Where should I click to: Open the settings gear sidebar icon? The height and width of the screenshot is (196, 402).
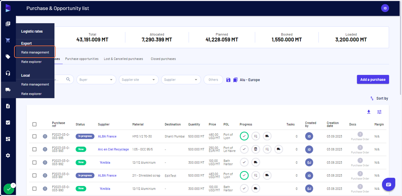tap(8, 156)
